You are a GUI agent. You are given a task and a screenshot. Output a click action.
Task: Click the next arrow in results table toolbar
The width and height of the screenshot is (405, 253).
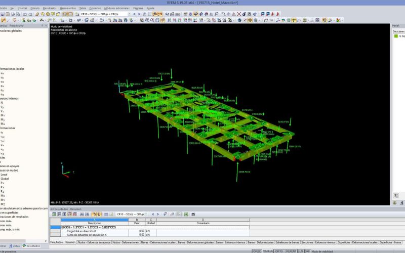tap(158, 214)
